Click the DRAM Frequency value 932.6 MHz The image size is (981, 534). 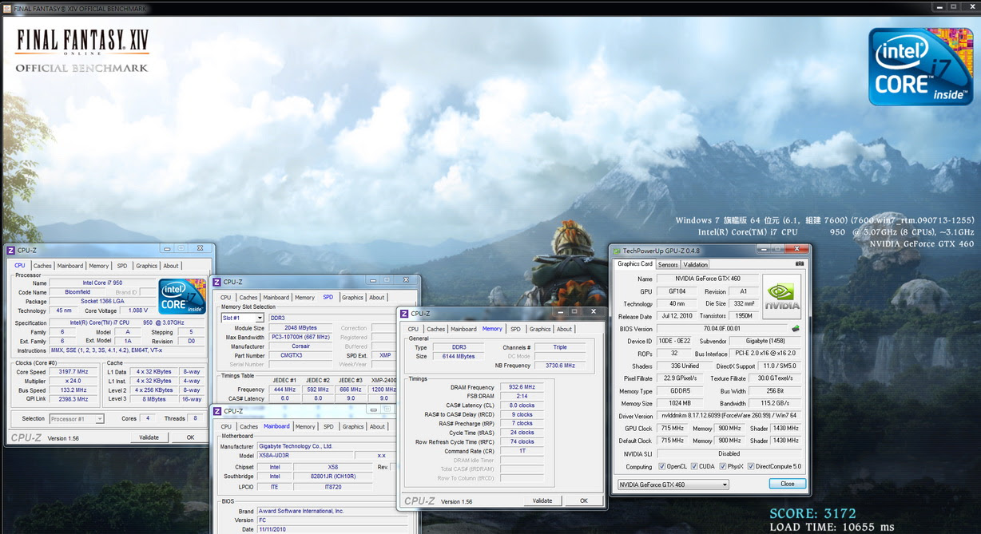tap(522, 386)
